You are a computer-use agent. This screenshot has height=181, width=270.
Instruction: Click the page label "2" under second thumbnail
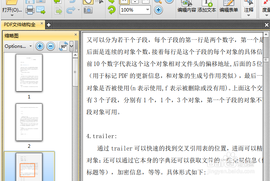click(29, 146)
